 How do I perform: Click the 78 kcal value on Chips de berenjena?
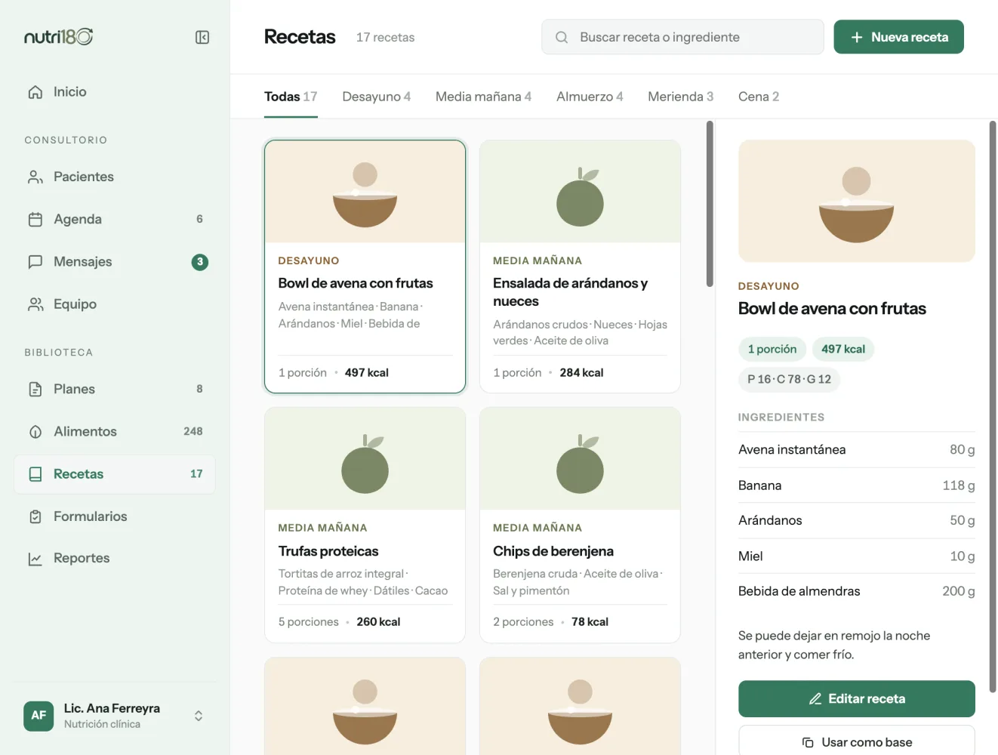(590, 622)
